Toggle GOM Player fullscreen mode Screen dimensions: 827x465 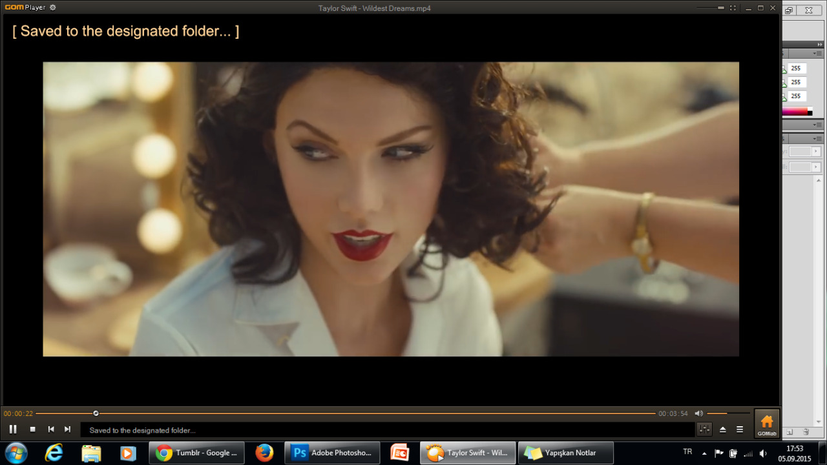point(733,8)
